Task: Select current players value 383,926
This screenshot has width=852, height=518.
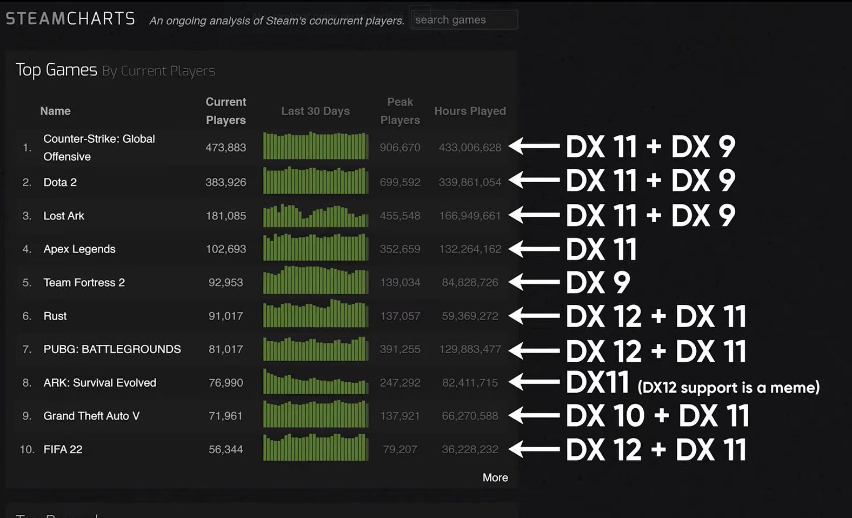Action: [226, 182]
